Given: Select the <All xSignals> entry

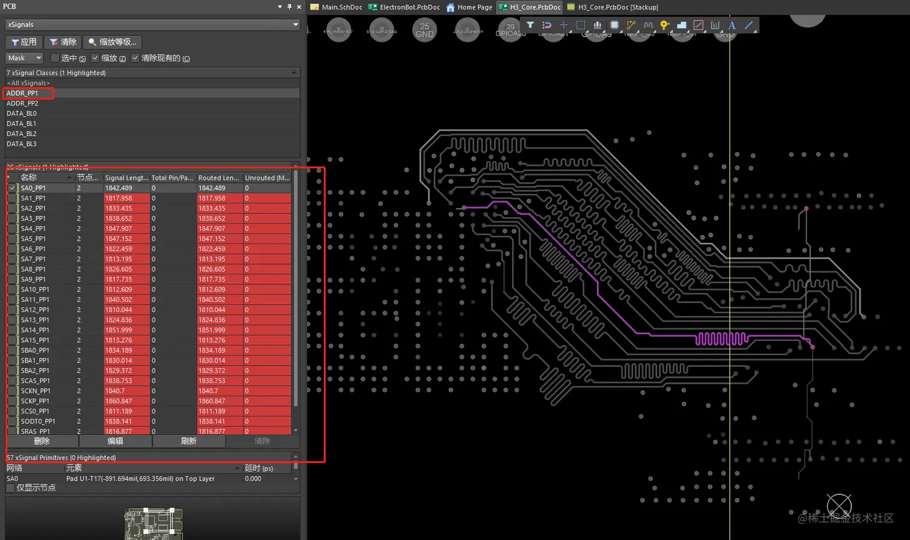Looking at the screenshot, I should (x=152, y=83).
